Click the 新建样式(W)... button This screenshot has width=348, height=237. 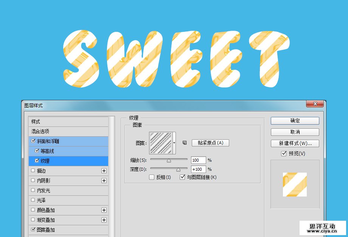point(295,143)
